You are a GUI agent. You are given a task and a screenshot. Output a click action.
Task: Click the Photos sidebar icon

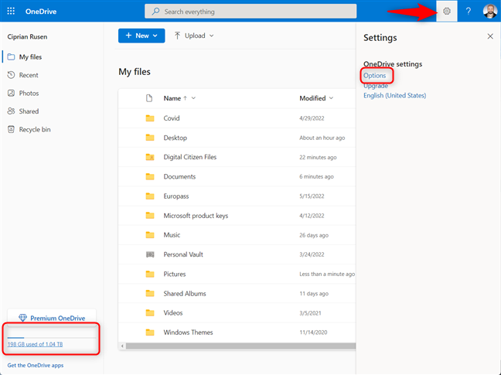11,94
